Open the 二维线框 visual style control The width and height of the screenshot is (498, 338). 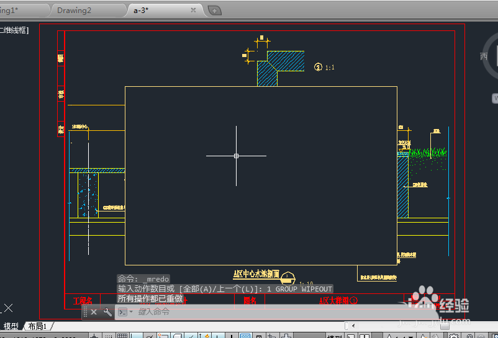point(14,30)
